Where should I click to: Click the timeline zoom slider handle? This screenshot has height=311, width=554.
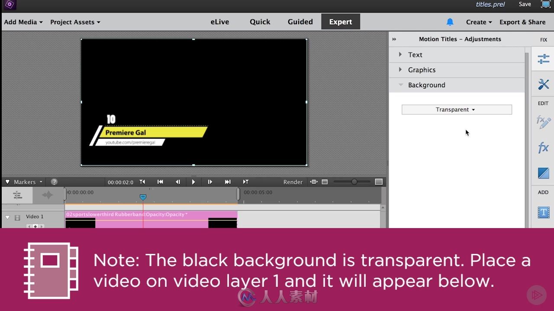[x=354, y=182]
